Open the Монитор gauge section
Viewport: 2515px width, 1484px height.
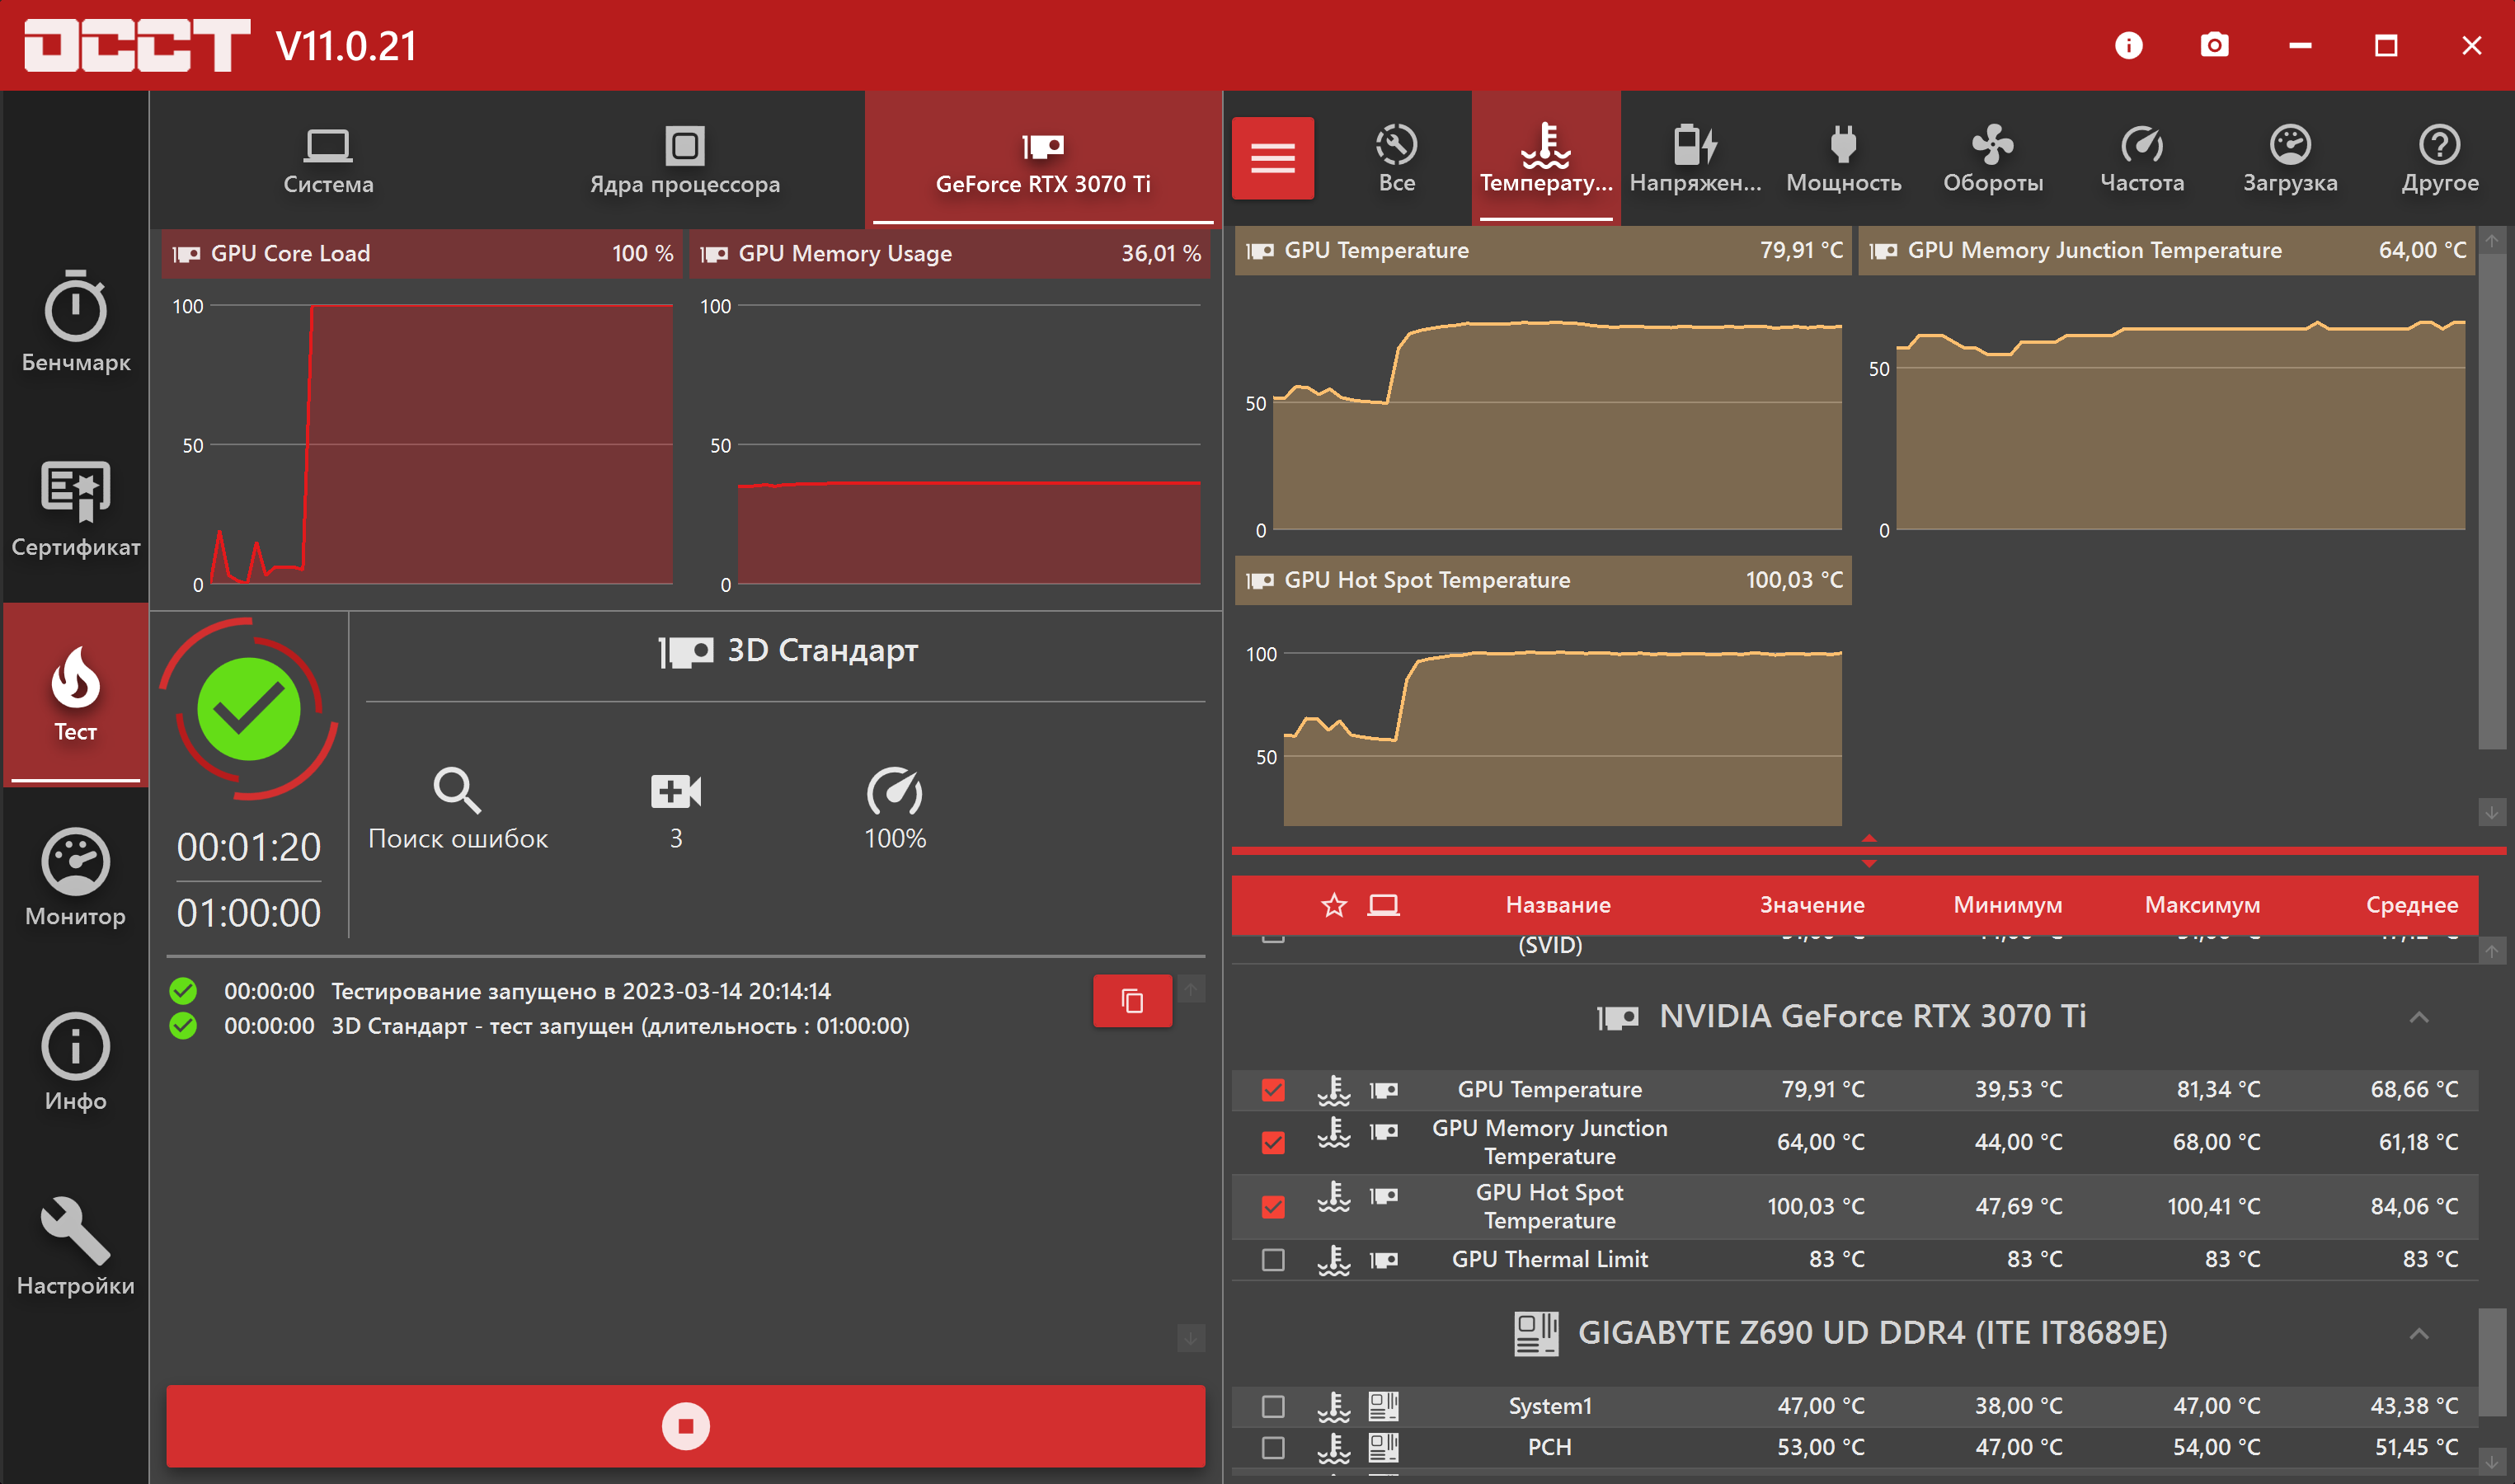[75, 877]
